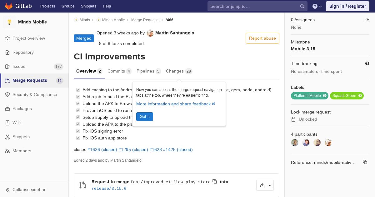The image size is (375, 197).
Task: Toggle the 'Add caching to the Android' checkbox
Action: (x=78, y=90)
